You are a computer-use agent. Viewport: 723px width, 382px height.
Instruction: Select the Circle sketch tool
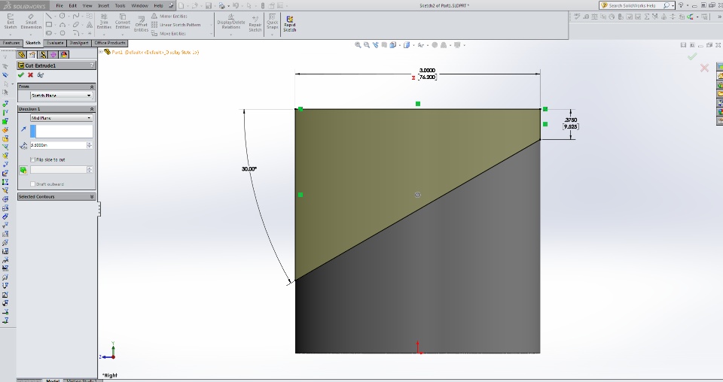click(x=63, y=16)
